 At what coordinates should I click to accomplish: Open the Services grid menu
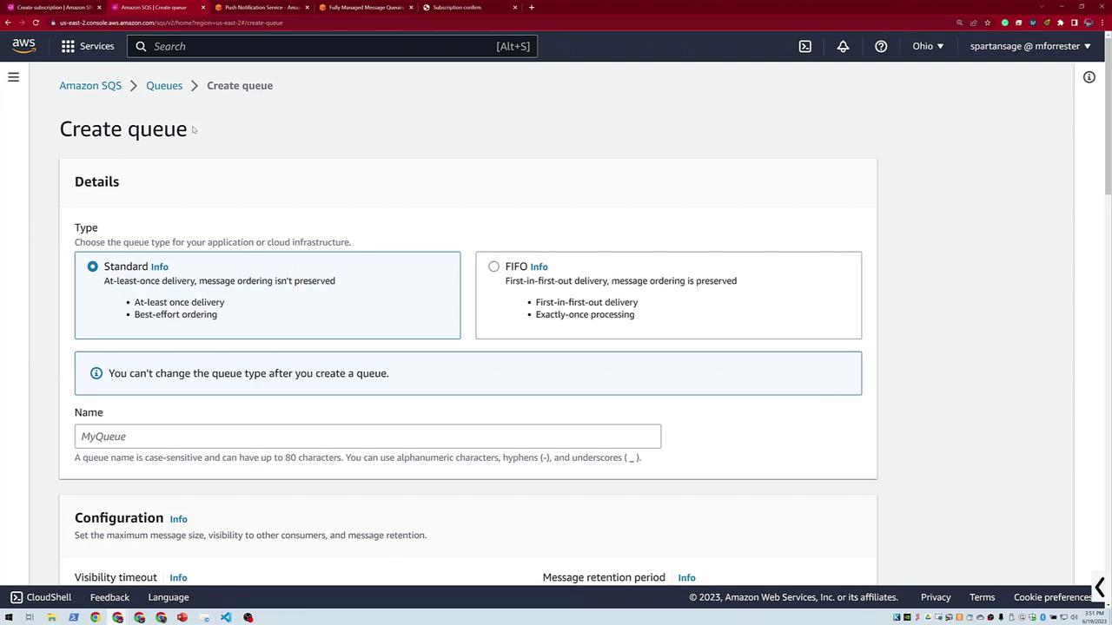pyautogui.click(x=68, y=46)
